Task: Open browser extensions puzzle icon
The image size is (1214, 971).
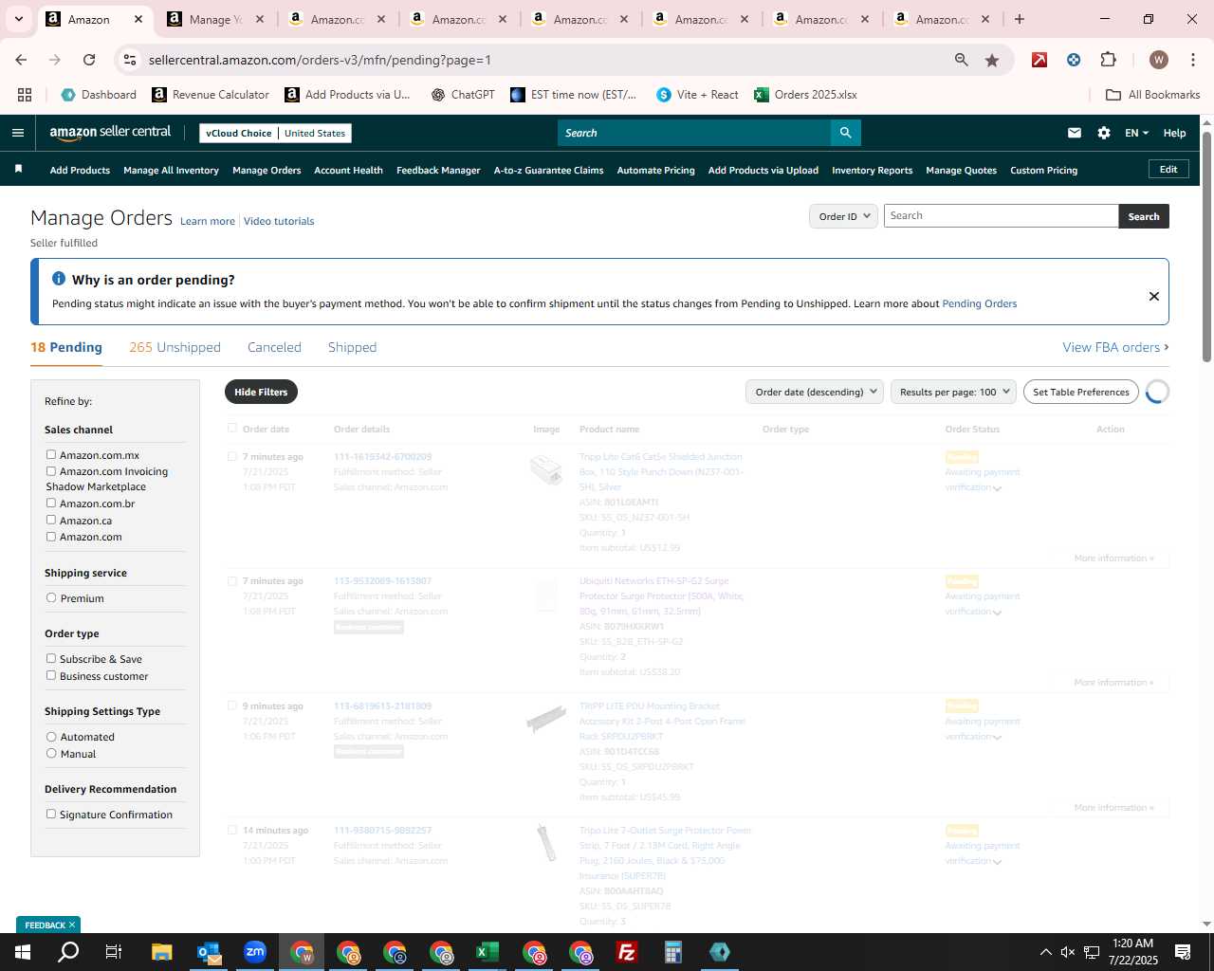Action: point(1108,60)
